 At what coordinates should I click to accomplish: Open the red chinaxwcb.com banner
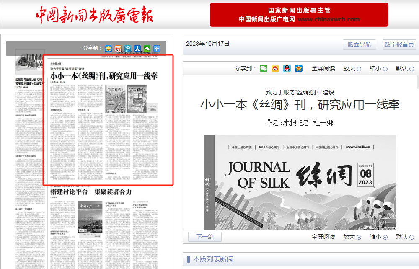point(299,15)
